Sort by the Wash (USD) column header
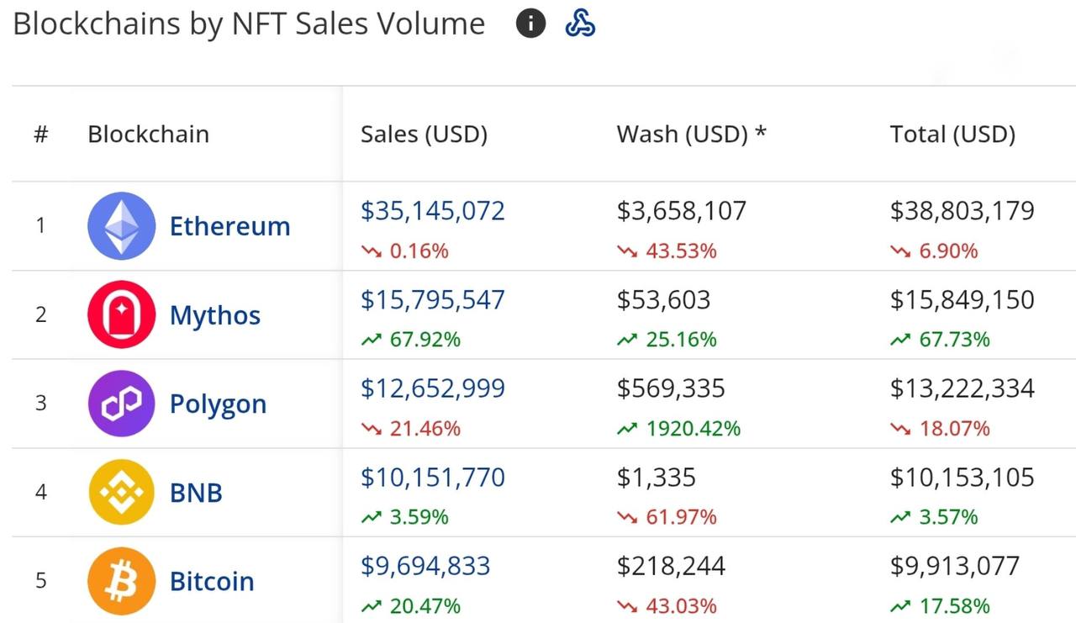This screenshot has height=623, width=1076. [692, 135]
